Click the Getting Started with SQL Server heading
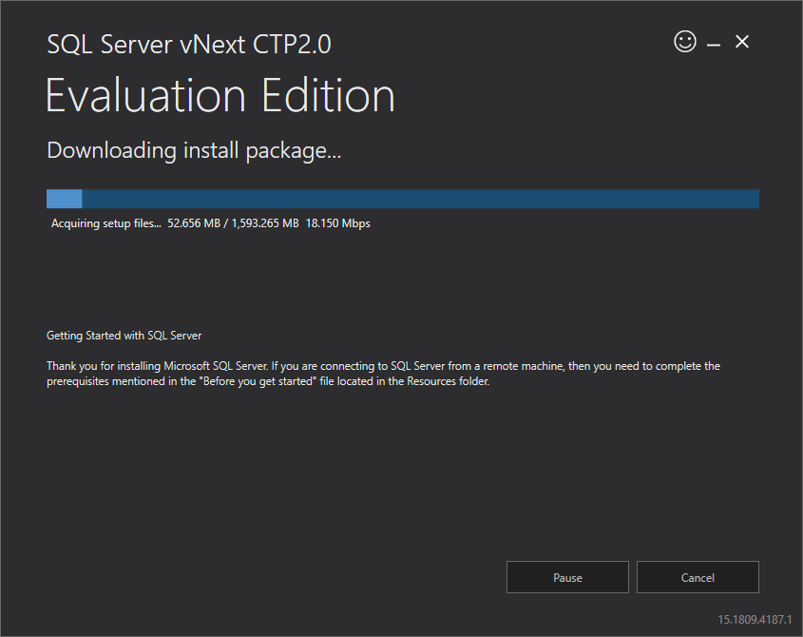The image size is (803, 637). (x=124, y=335)
